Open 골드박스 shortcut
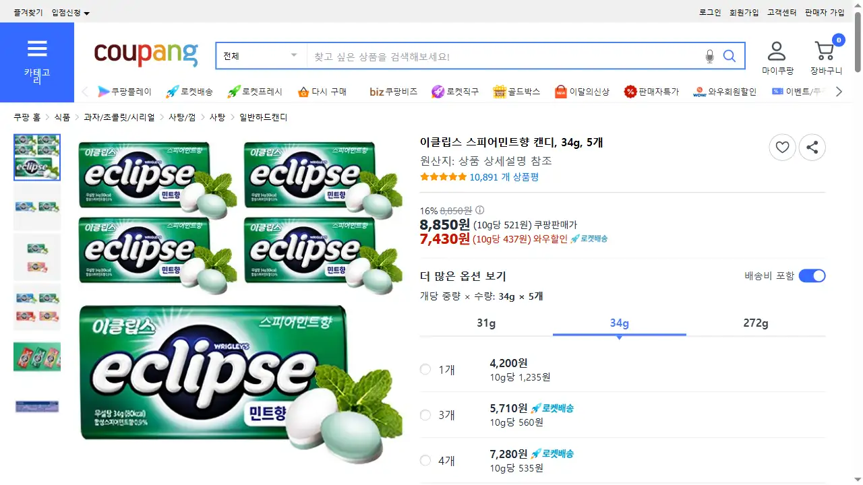Screen dimensions: 863x485 [x=516, y=92]
